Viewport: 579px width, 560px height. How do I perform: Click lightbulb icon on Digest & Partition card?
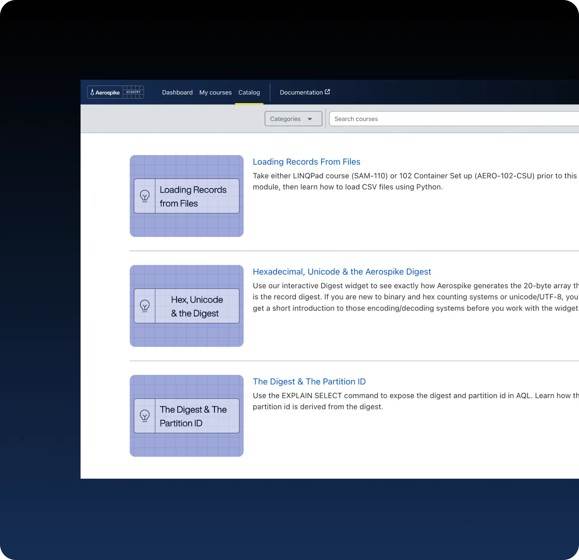click(145, 415)
